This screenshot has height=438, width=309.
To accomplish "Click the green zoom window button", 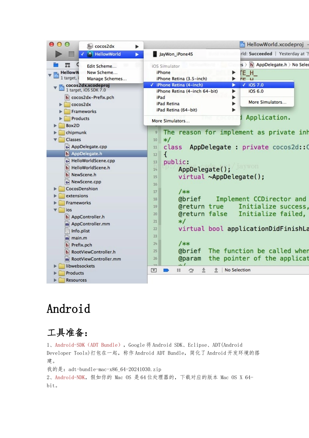I will click(x=67, y=44).
